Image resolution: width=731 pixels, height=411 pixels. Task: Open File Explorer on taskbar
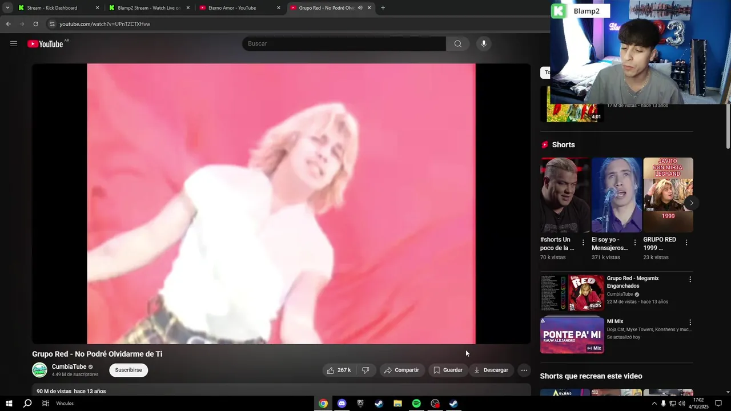(x=397, y=404)
